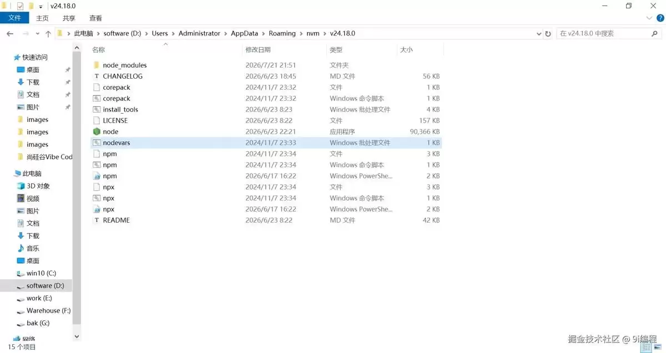Sort by 修改日期 column header
The width and height of the screenshot is (666, 353).
(x=258, y=50)
